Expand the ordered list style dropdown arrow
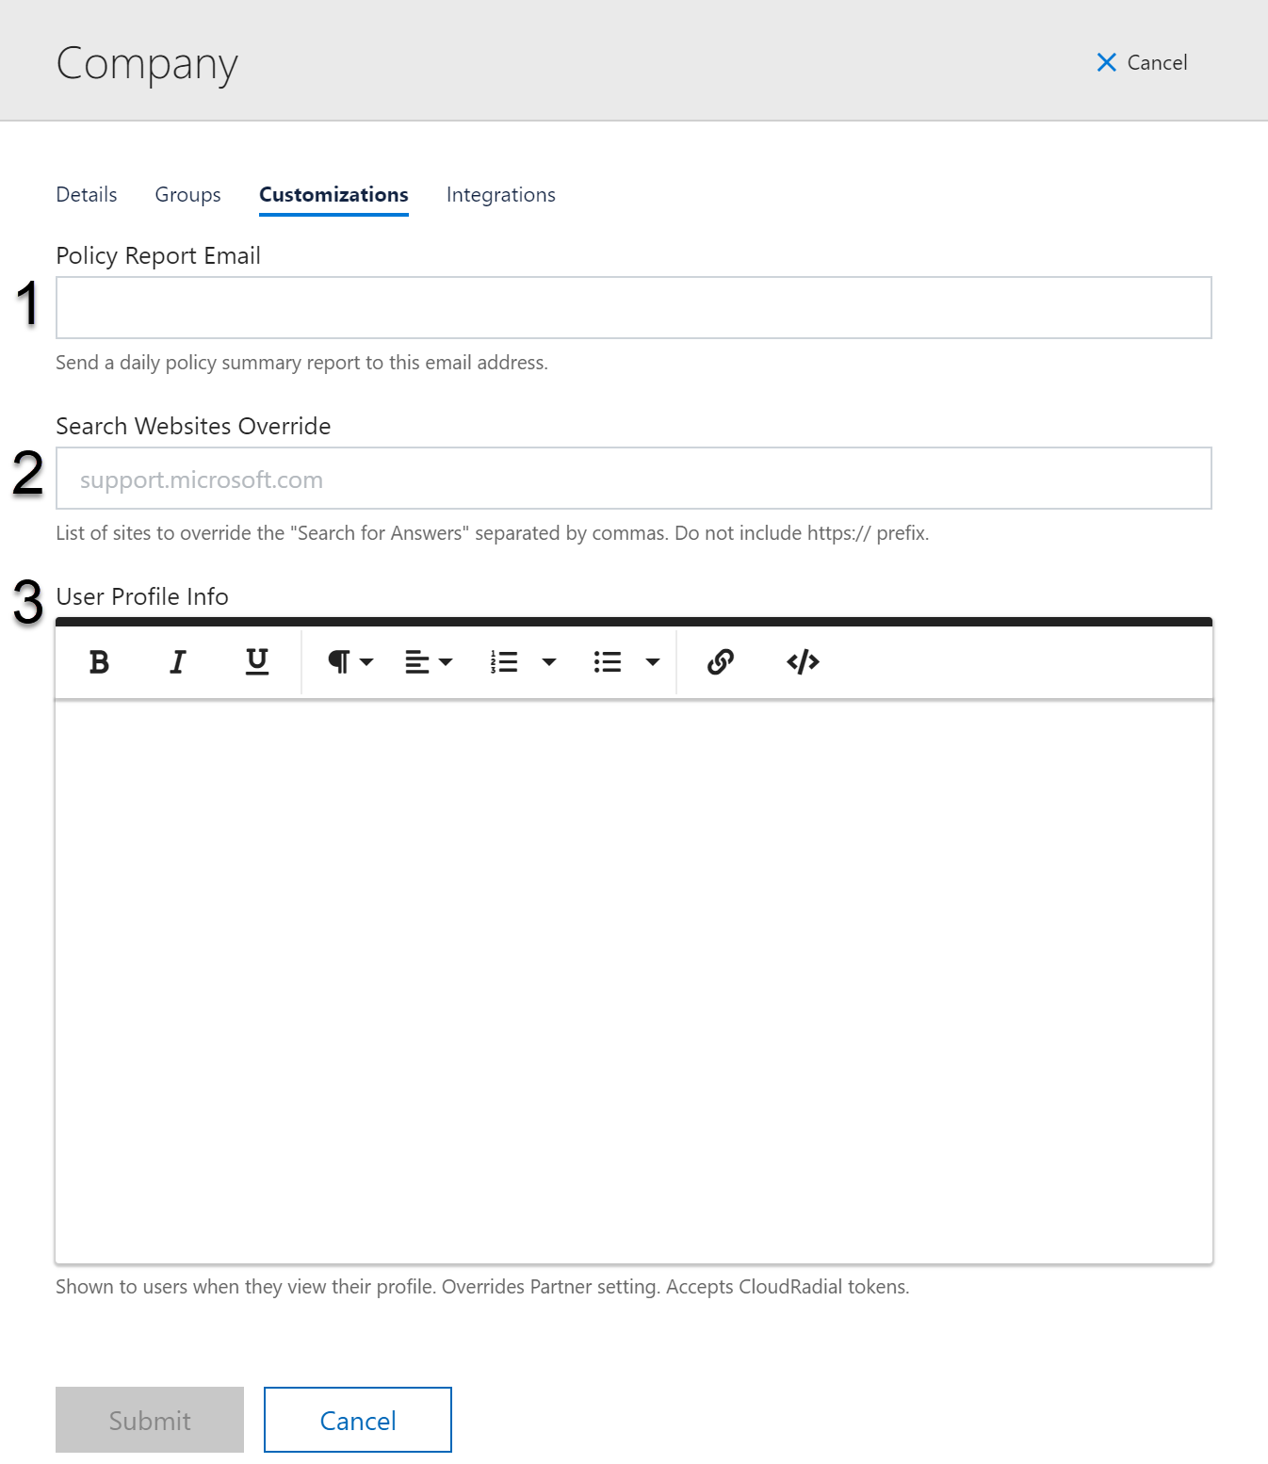Image resolution: width=1268 pixels, height=1464 pixels. (x=549, y=662)
